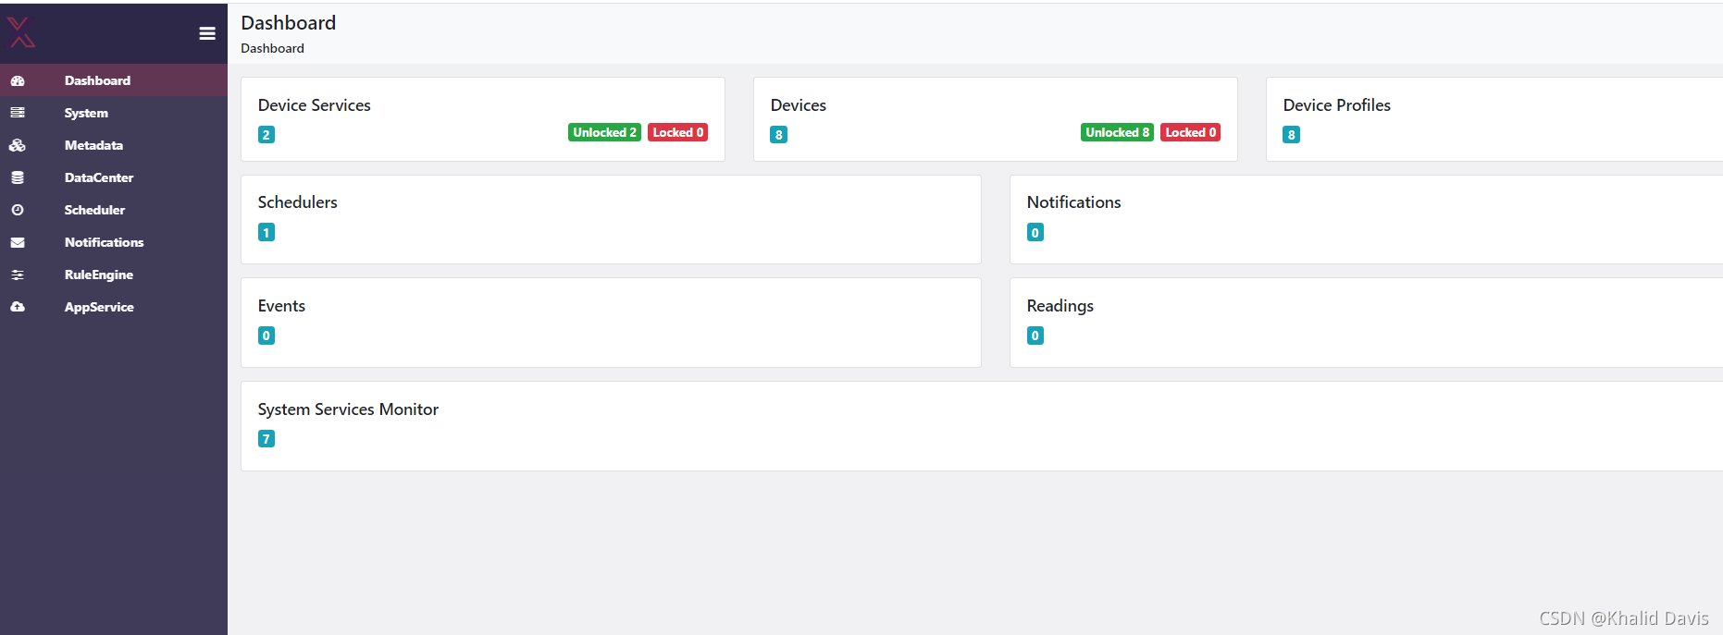Screen dimensions: 1723x635
Task: Click the Events count badge
Action: pos(267,336)
